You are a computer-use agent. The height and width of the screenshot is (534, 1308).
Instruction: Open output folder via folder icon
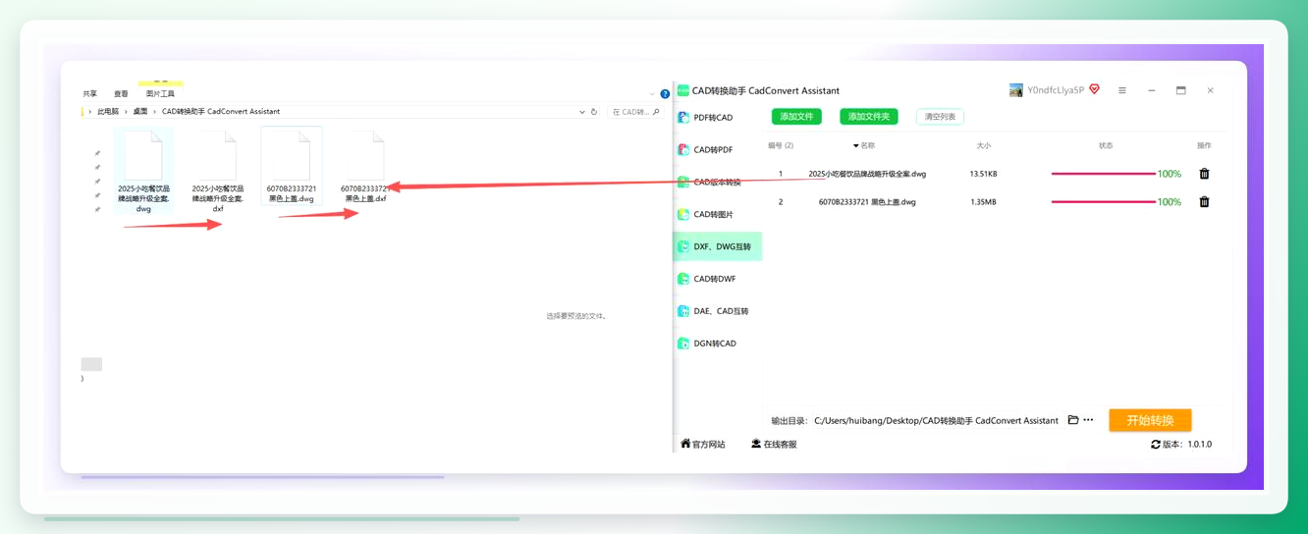point(1073,420)
